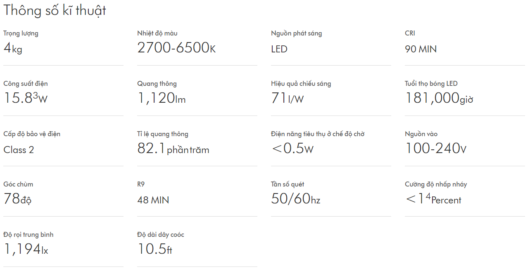Select the "Trọng lượng" 4kg value
This screenshot has width=530, height=269.
(13, 49)
